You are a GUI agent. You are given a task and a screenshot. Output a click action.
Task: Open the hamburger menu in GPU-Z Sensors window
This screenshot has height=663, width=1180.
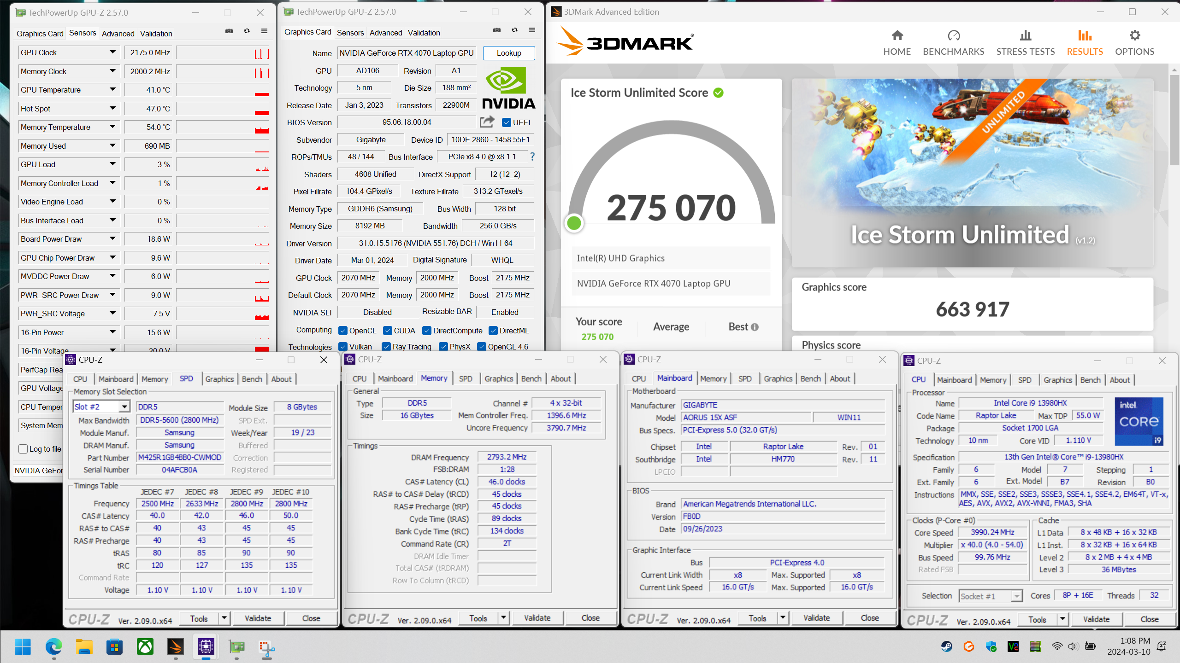tap(265, 31)
